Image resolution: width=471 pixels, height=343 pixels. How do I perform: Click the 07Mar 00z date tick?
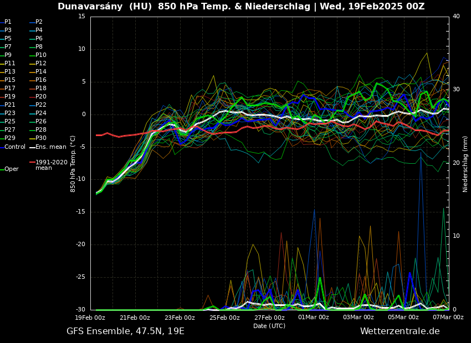[x=448, y=318]
